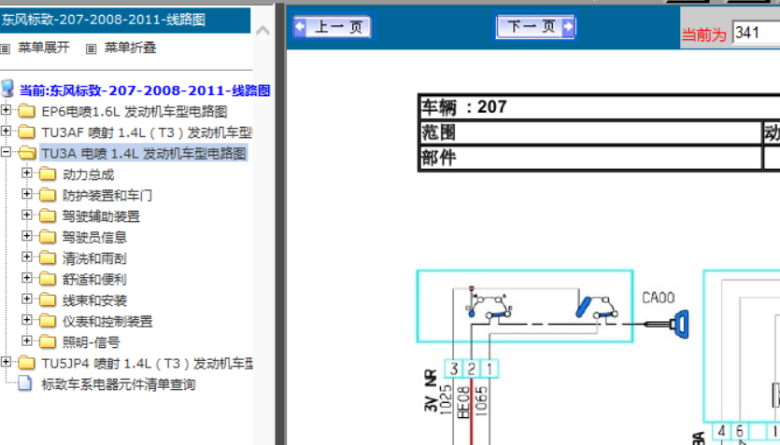Click folder icon of 仪表和控制装置
Image resolution: width=780 pixels, height=445 pixels.
pyautogui.click(x=48, y=320)
